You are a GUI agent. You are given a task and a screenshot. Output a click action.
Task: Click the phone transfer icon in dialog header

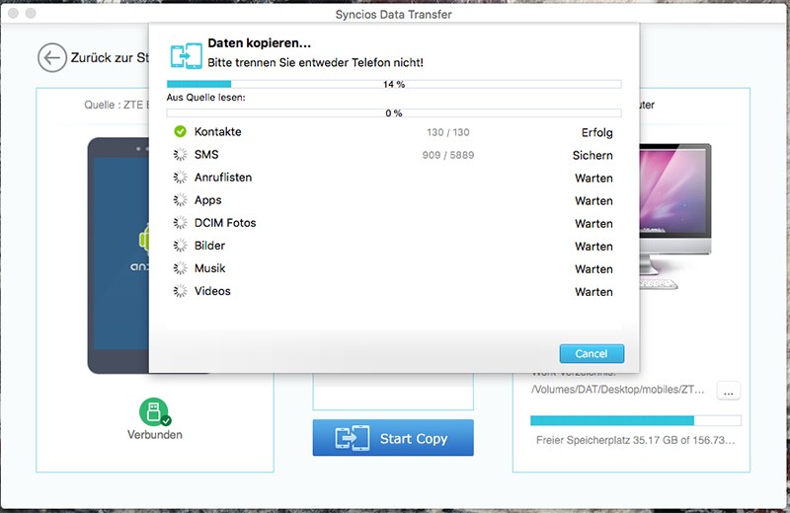186,55
